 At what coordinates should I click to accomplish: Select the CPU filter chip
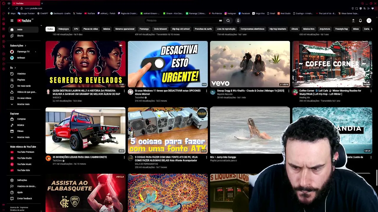(x=76, y=29)
